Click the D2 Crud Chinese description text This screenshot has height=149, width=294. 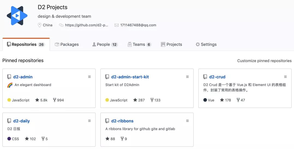click(x=244, y=87)
